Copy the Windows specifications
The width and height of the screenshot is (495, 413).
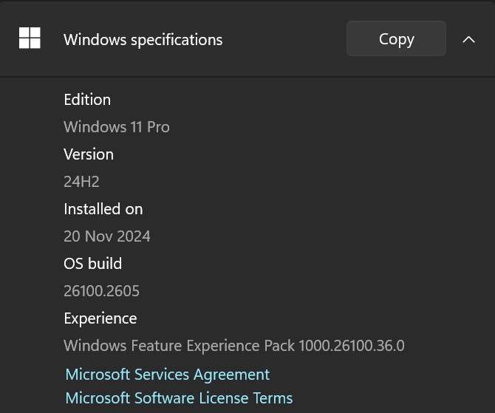(396, 38)
